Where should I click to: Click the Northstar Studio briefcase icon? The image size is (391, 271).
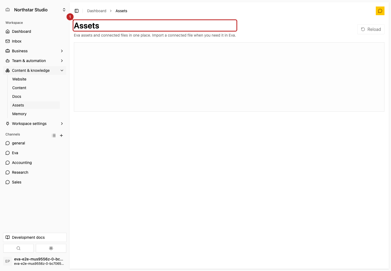tap(8, 10)
